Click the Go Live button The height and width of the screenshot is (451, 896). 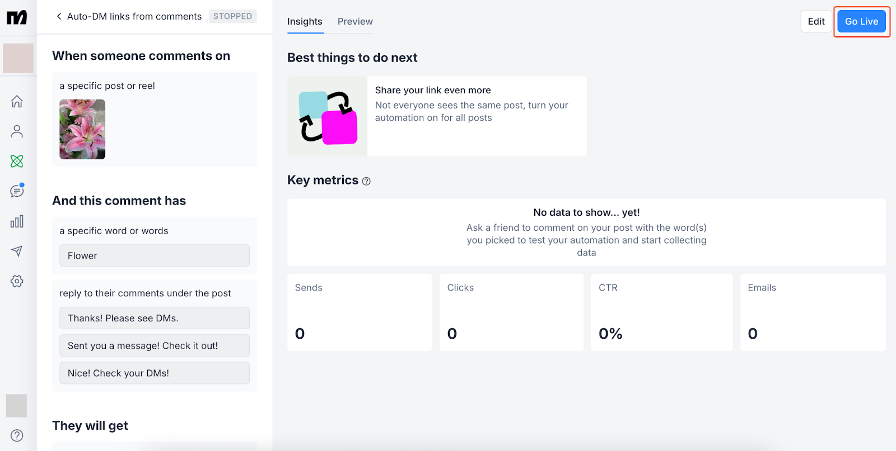tap(861, 21)
